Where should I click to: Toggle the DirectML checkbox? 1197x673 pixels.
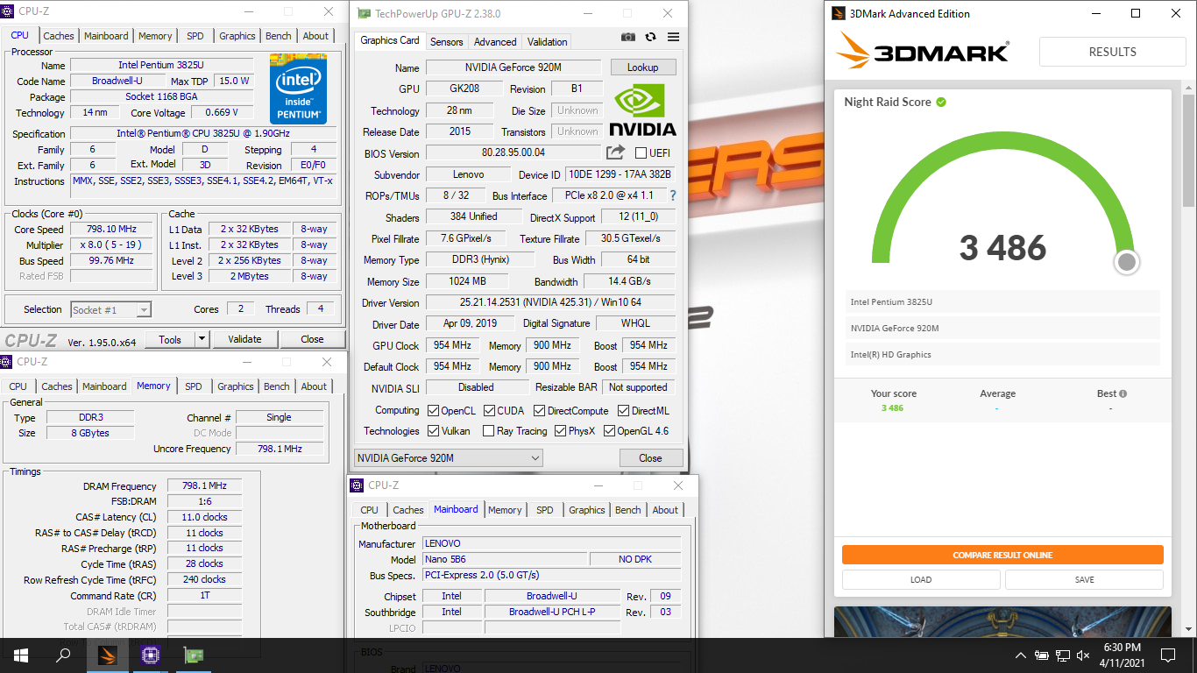624,410
